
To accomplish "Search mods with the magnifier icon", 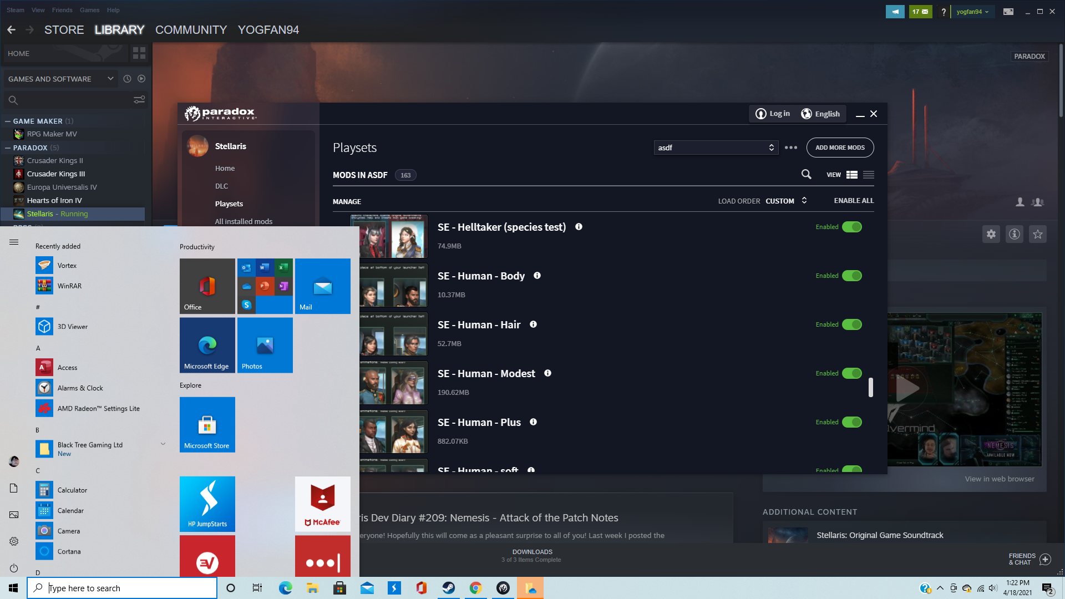I will click(807, 175).
